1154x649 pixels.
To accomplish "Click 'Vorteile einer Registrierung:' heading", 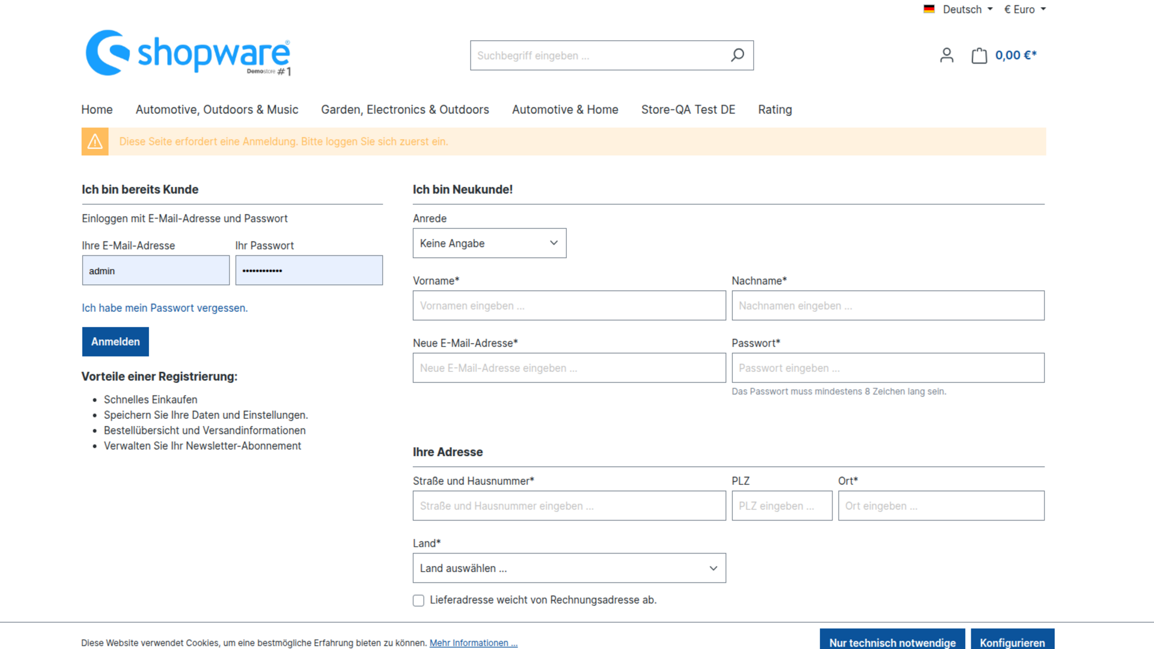I will tap(159, 376).
